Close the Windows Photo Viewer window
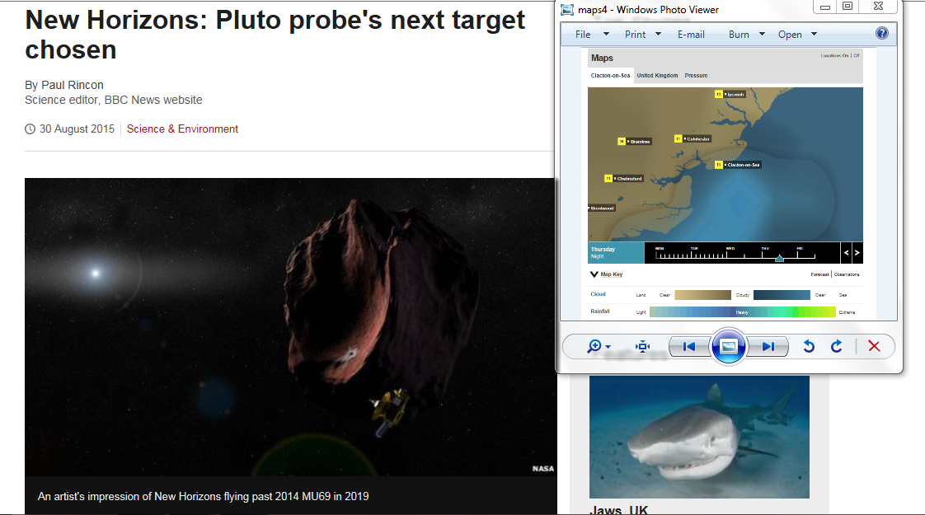925x515 pixels. point(878,7)
